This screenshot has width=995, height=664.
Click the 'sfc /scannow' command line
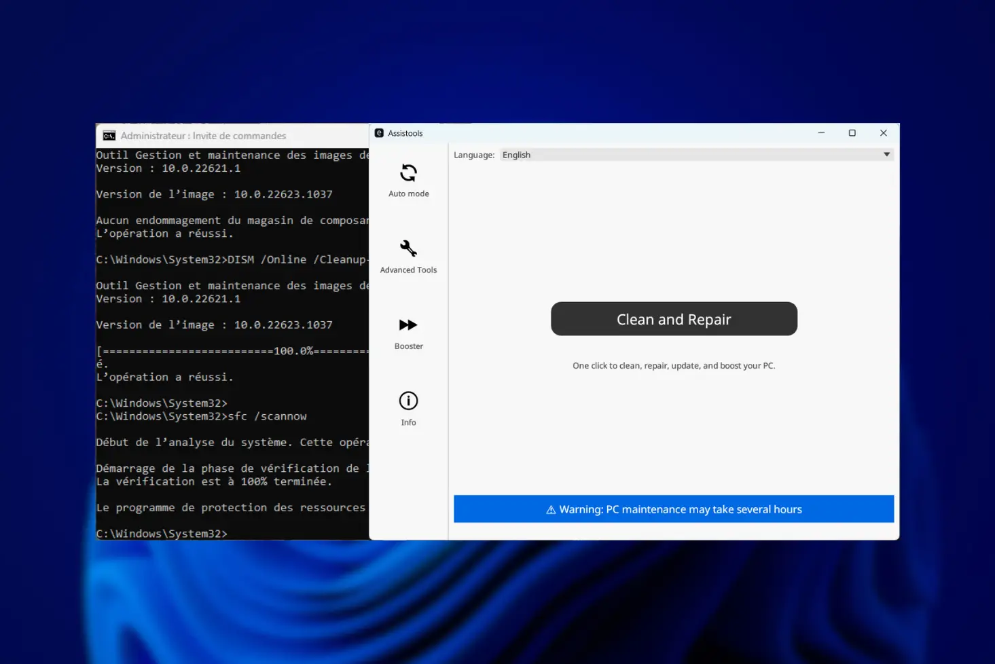(x=201, y=416)
